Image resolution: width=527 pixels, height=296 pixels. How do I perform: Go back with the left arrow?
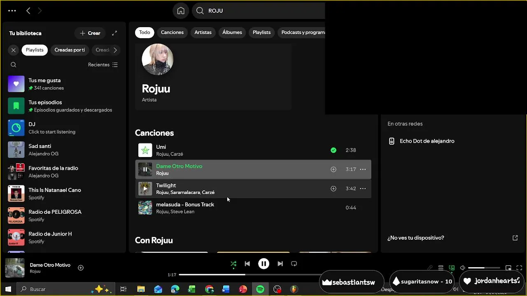28,11
